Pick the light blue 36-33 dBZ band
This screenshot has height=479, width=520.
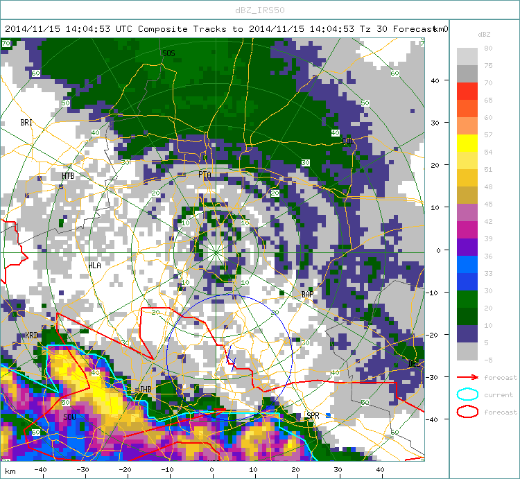tap(467, 264)
